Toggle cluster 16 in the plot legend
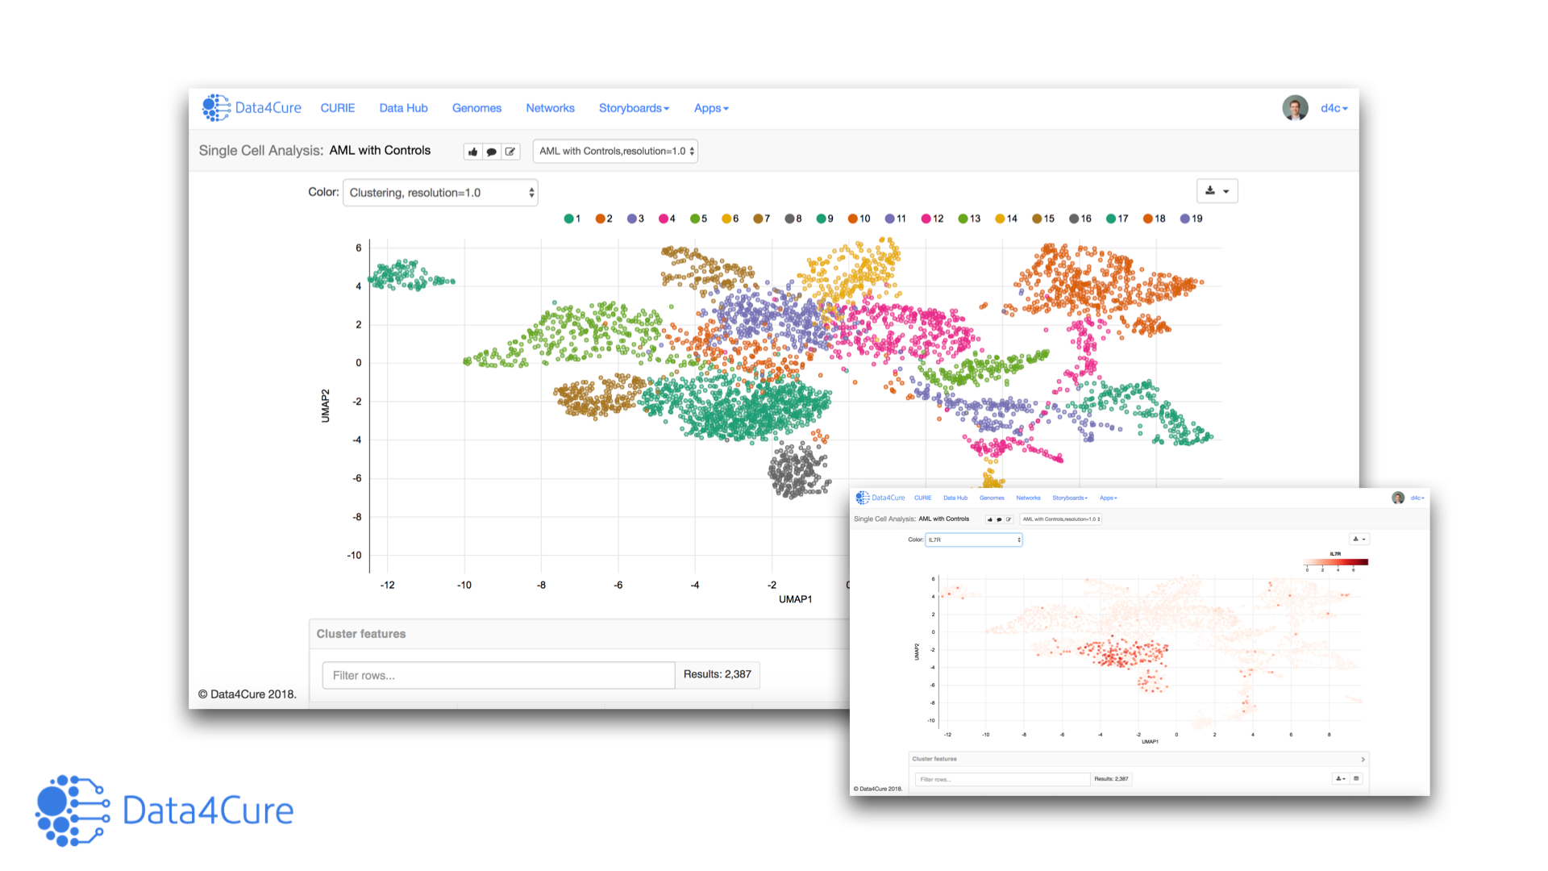This screenshot has width=1548, height=871. (x=1080, y=218)
